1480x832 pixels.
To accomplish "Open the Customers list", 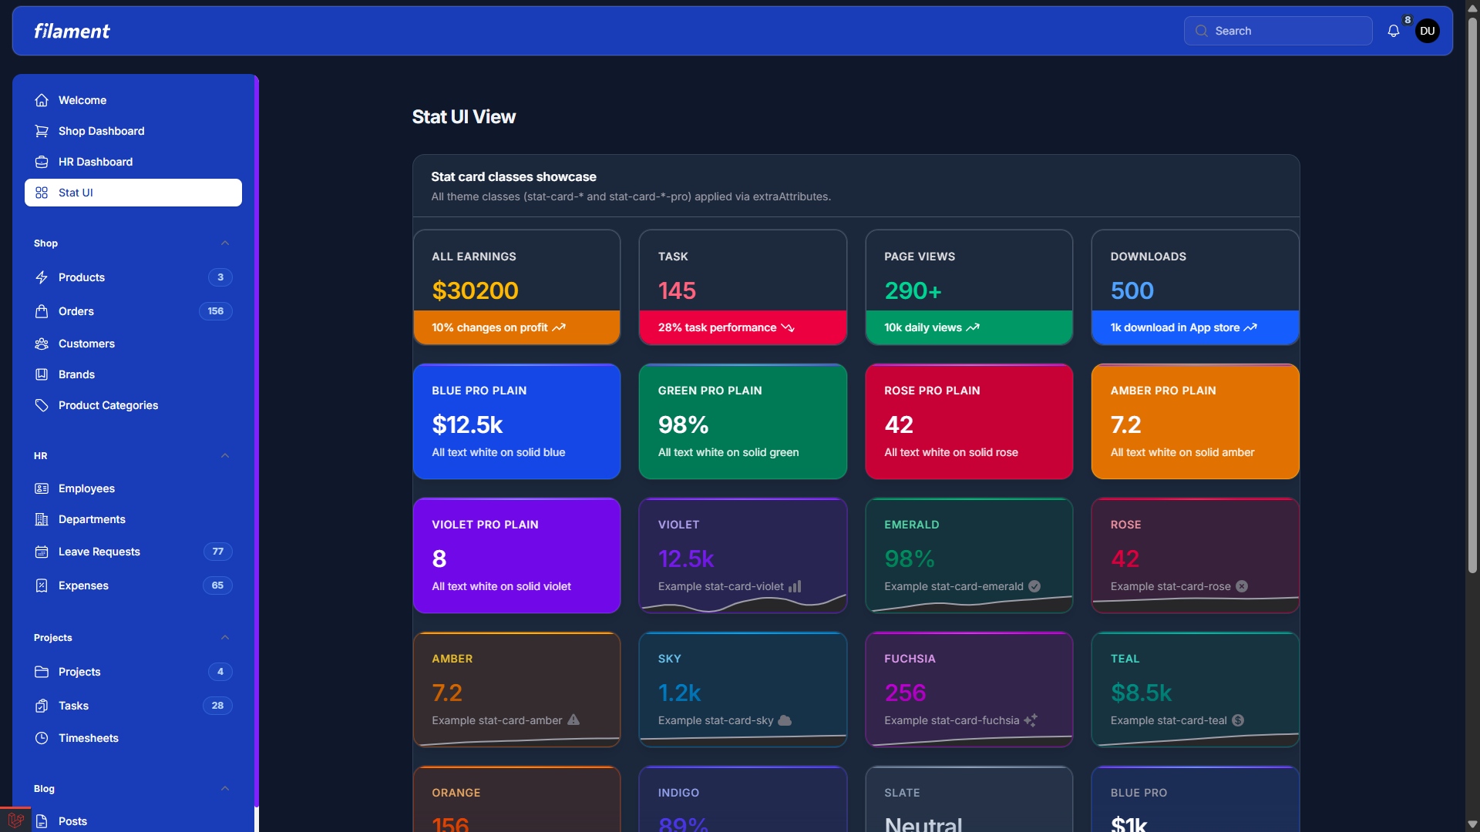I will point(133,344).
